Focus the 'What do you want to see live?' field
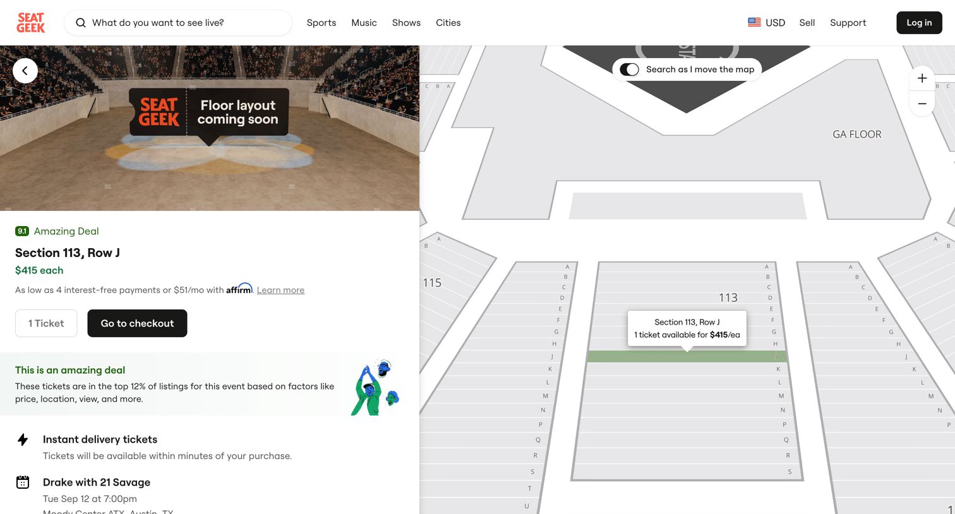Image resolution: width=955 pixels, height=514 pixels. tap(178, 23)
